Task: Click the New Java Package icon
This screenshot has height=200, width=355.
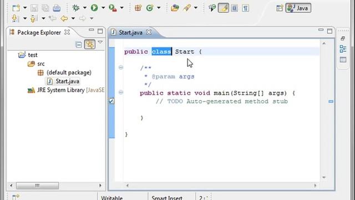Action: tap(138, 8)
